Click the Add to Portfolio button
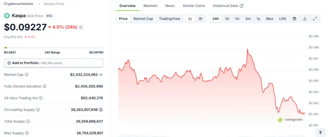 pyautogui.click(x=53, y=63)
